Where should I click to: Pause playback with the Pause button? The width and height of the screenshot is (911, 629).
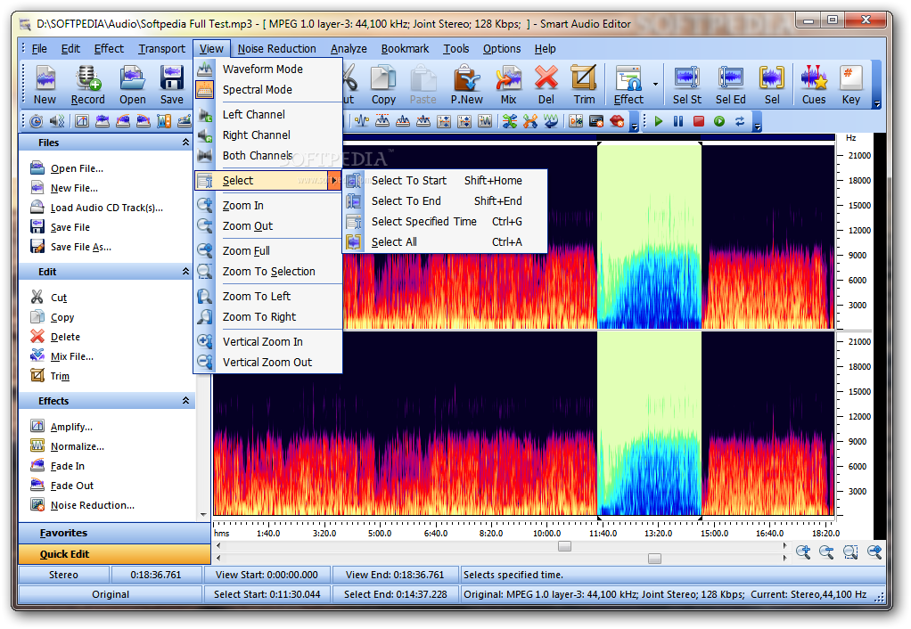point(678,121)
